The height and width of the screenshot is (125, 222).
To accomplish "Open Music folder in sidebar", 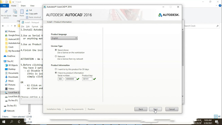I will point(9,81).
